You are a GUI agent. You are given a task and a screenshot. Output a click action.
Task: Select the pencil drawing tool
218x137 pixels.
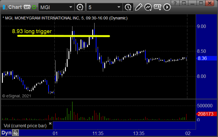click(x=138, y=7)
